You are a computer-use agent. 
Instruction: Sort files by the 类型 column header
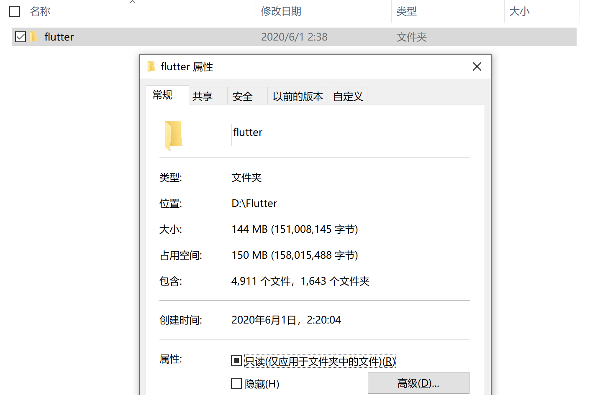(407, 11)
